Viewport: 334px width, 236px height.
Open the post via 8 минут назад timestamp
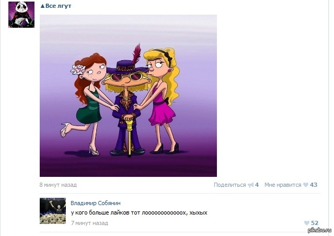[x=58, y=185]
